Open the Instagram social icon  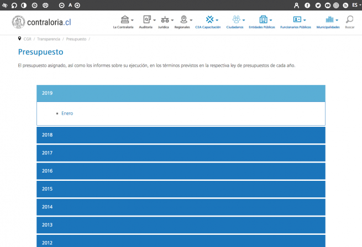tap(336, 5)
